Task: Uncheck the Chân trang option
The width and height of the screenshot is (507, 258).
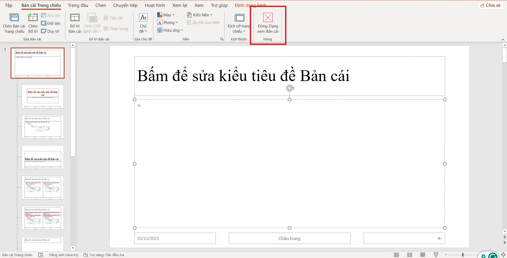Action: [106, 29]
